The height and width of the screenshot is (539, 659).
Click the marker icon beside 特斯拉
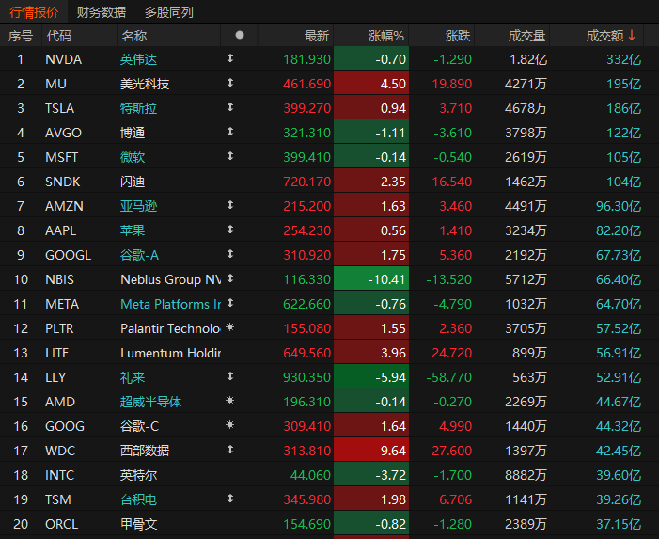[230, 108]
